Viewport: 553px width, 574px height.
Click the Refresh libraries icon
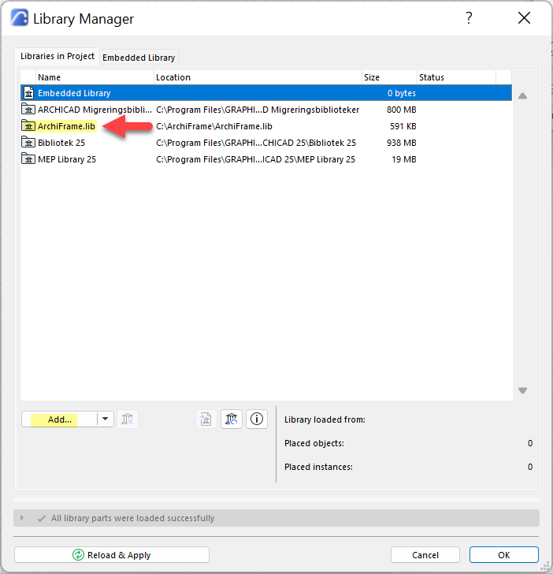[x=231, y=419]
